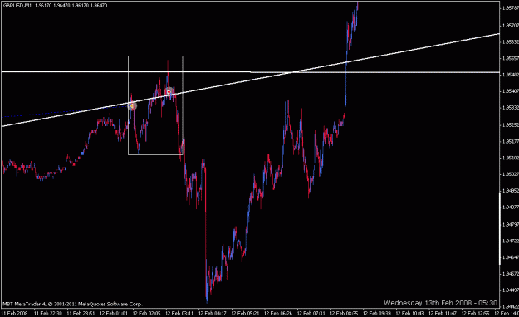Click the '11 Feb 2008' time axis label
Screen dimensions: 519x317
[x=15, y=313]
